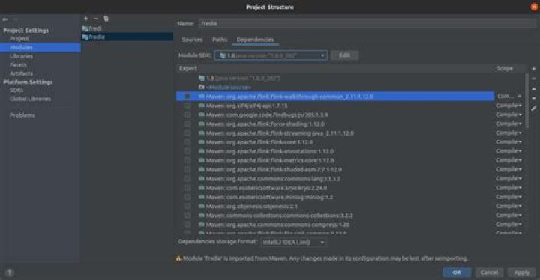Click the Cancel button
The image size is (540, 280).
coord(489,273)
